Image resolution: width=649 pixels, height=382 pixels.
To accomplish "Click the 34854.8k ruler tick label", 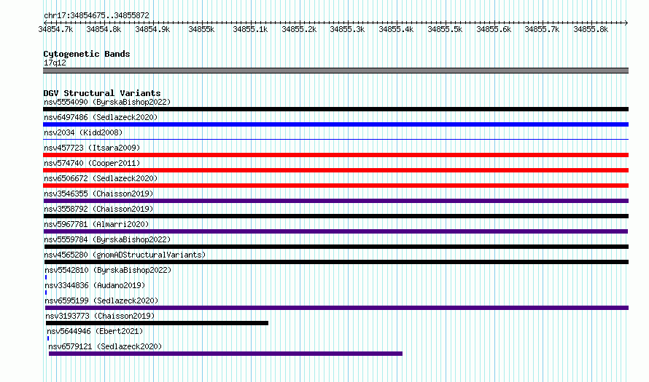I will point(104,29).
